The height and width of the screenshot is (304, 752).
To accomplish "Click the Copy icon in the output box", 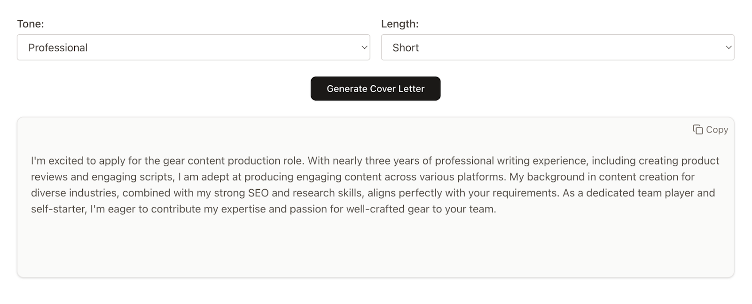I will (697, 130).
